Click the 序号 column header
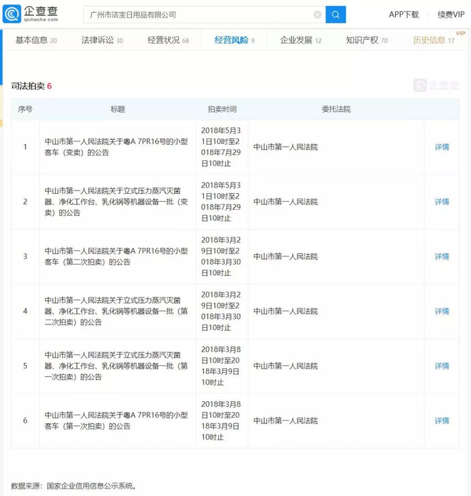This screenshot has height=496, width=471. click(25, 110)
